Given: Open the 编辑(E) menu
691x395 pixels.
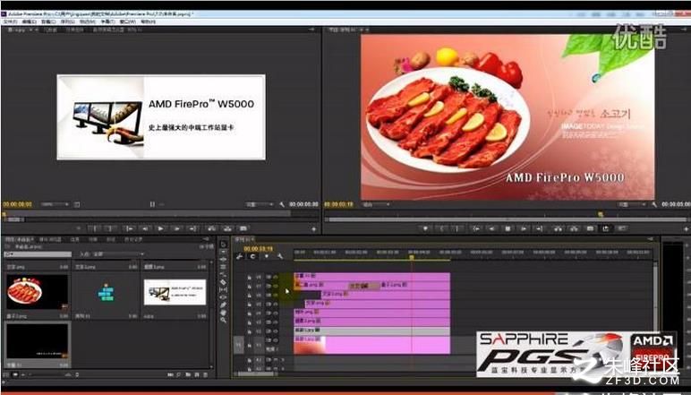Looking at the screenshot, I should 29,21.
